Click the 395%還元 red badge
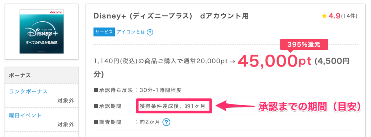Screen dimensions: 371x137 point(304,44)
